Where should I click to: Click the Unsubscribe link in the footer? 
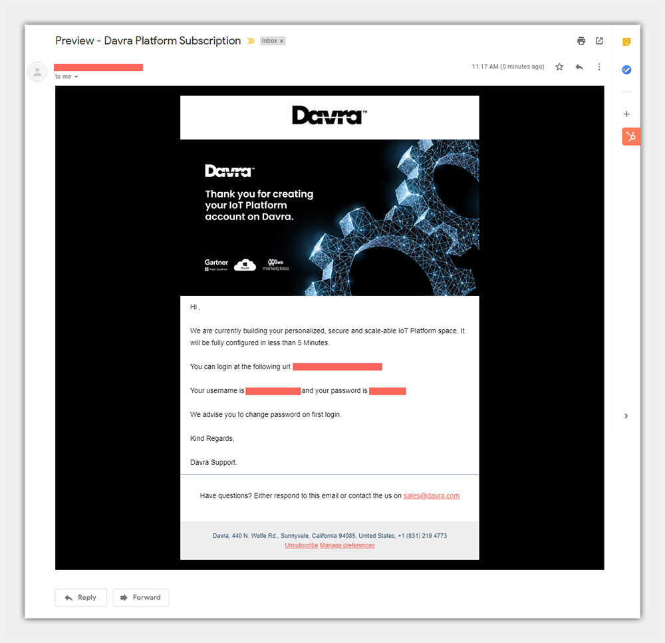[301, 545]
